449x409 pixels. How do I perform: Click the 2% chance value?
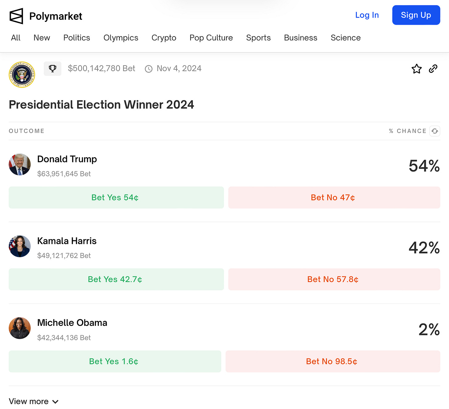429,329
